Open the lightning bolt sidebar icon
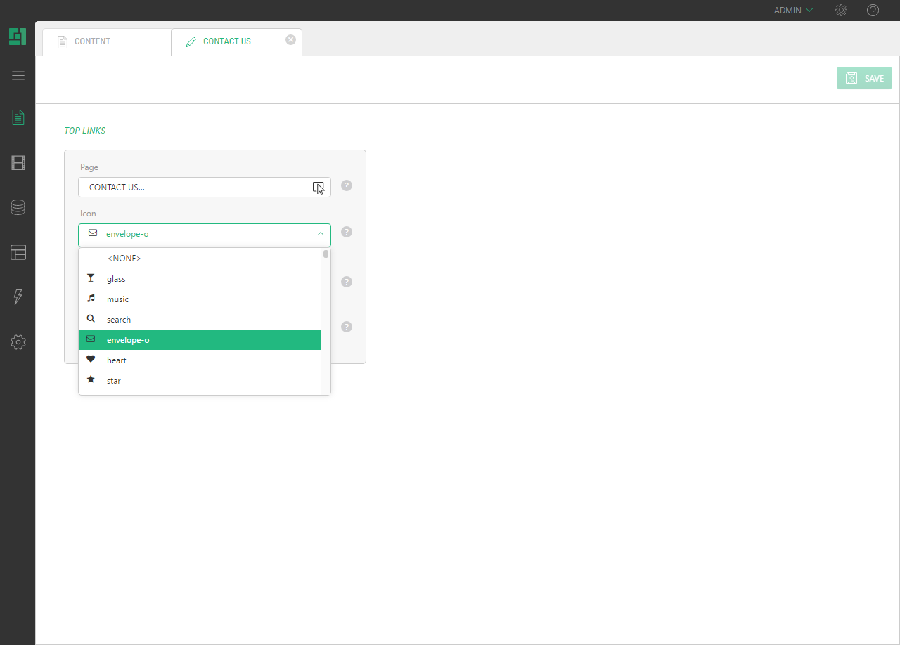This screenshot has width=900, height=645. click(18, 297)
